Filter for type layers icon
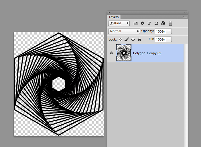201x147 pixels. [149, 23]
